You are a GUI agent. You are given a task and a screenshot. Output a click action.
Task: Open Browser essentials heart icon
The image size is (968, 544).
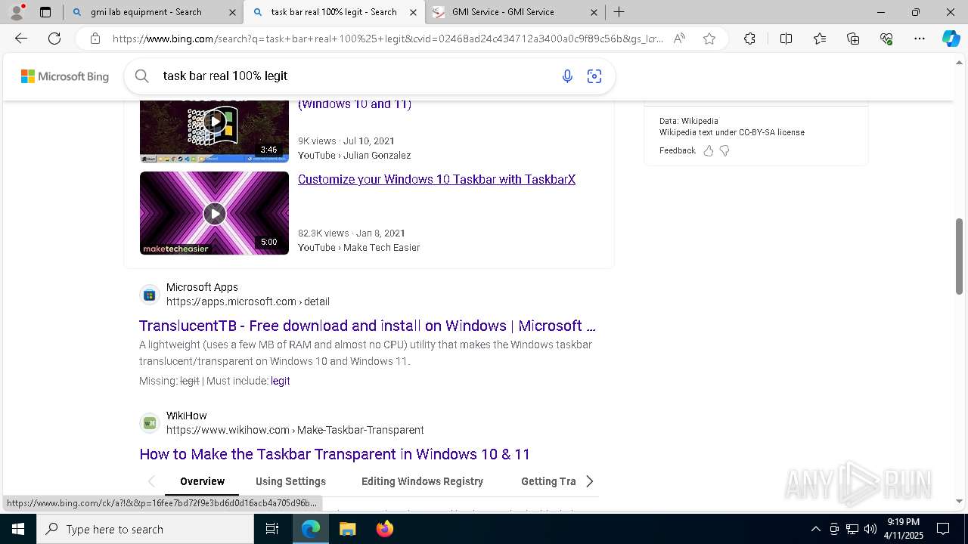886,39
